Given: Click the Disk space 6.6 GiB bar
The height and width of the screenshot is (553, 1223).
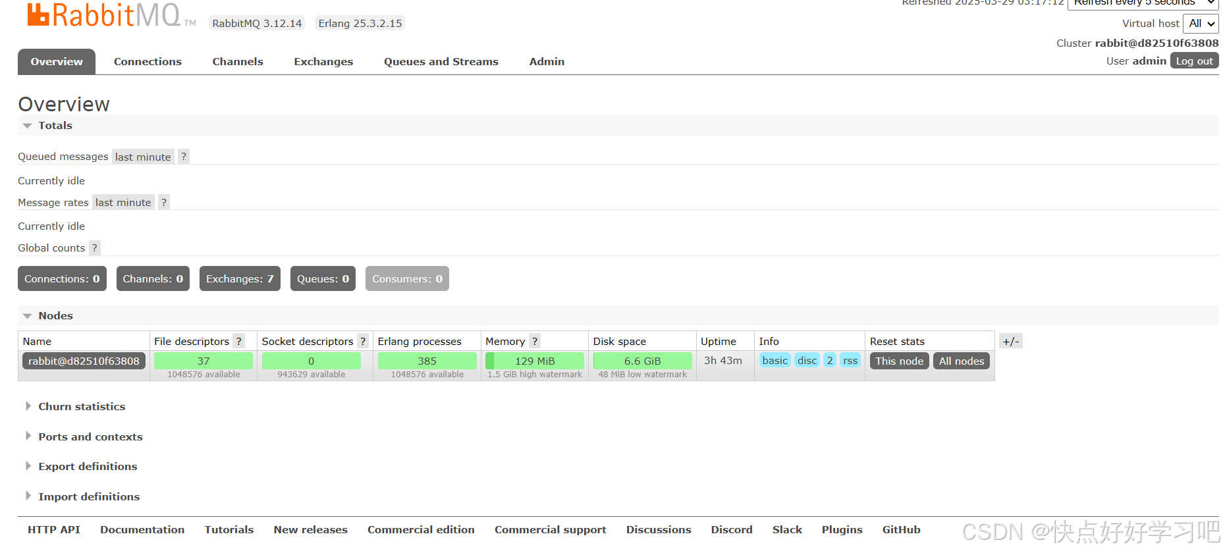Looking at the screenshot, I should tap(642, 361).
